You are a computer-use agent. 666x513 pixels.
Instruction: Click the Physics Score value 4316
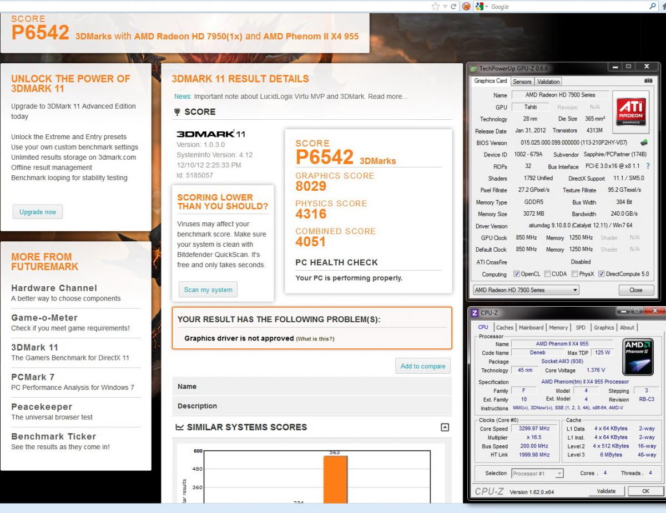tap(311, 214)
